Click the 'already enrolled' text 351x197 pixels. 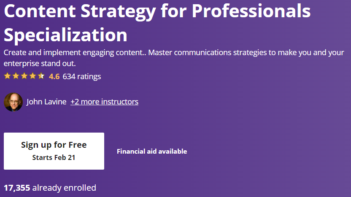coord(64,188)
